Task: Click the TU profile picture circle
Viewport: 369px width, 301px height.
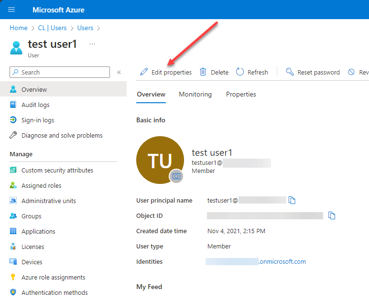Action: 160,160
